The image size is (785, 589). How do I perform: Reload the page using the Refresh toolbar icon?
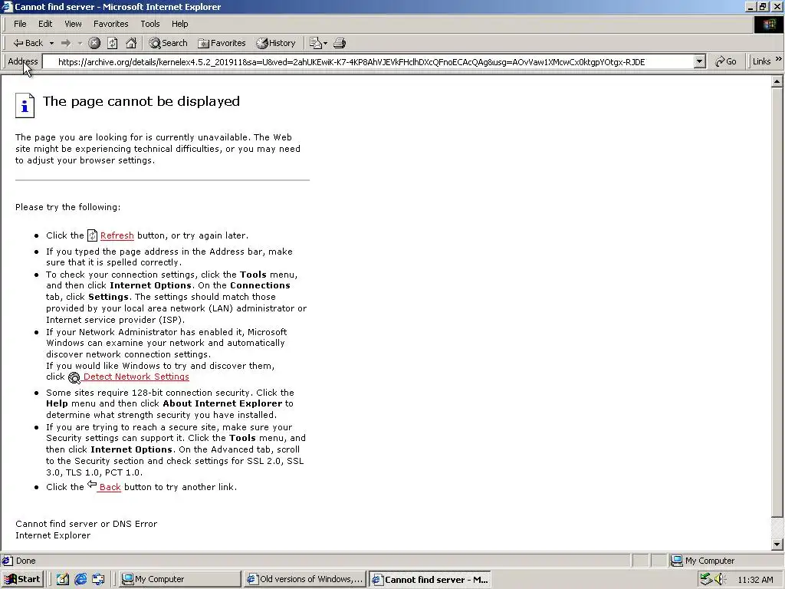click(113, 43)
